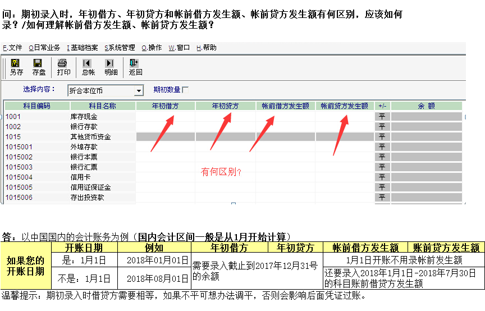
Task: Click the 银行存款 account name
Action: point(84,126)
